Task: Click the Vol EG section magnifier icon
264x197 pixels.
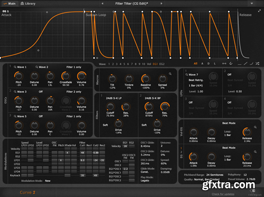Action: pos(255,127)
